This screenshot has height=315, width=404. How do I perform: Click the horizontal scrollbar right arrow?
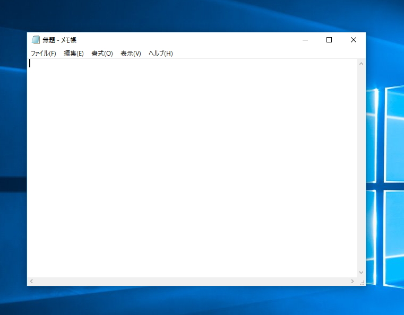[x=352, y=281]
